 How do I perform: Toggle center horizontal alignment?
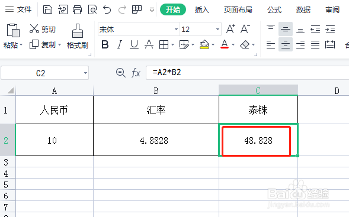click(286, 44)
